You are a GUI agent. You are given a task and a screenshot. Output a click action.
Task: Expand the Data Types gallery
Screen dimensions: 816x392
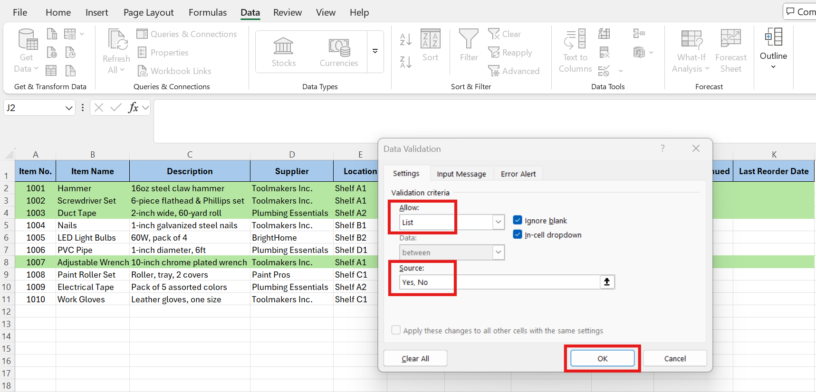pos(375,51)
